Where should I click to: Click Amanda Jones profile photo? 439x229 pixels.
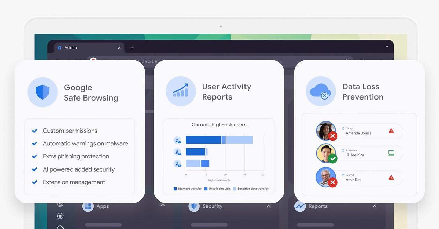325,130
